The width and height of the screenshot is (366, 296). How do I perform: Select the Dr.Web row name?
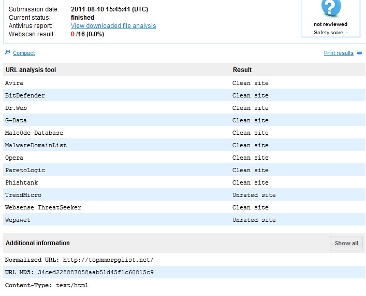pos(16,108)
